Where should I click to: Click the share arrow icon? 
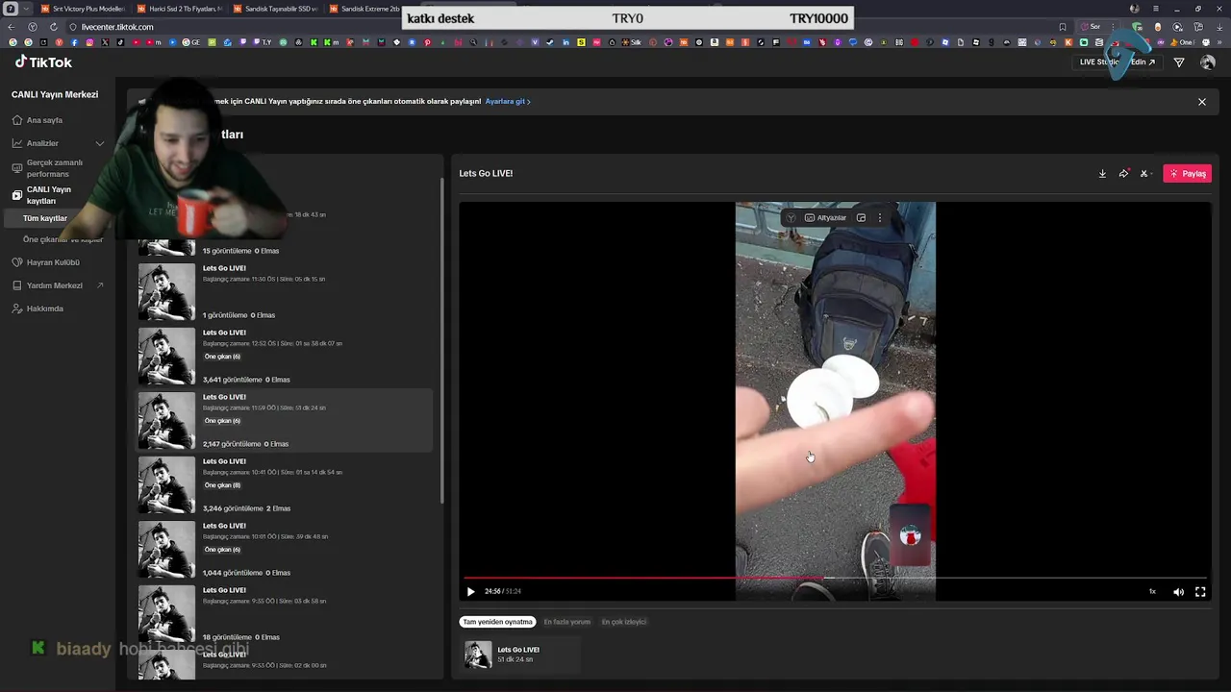(x=1123, y=174)
